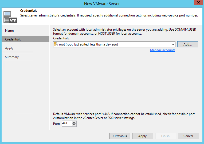Choose the Apply step in left sidebar
The height and width of the screenshot is (144, 204).
[x=9, y=48]
